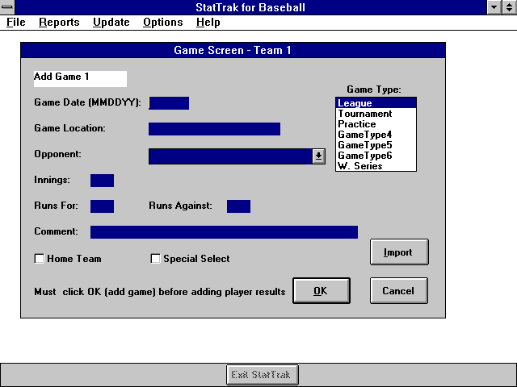Check the Home Team checkbox
Image resolution: width=517 pixels, height=387 pixels.
(x=39, y=259)
